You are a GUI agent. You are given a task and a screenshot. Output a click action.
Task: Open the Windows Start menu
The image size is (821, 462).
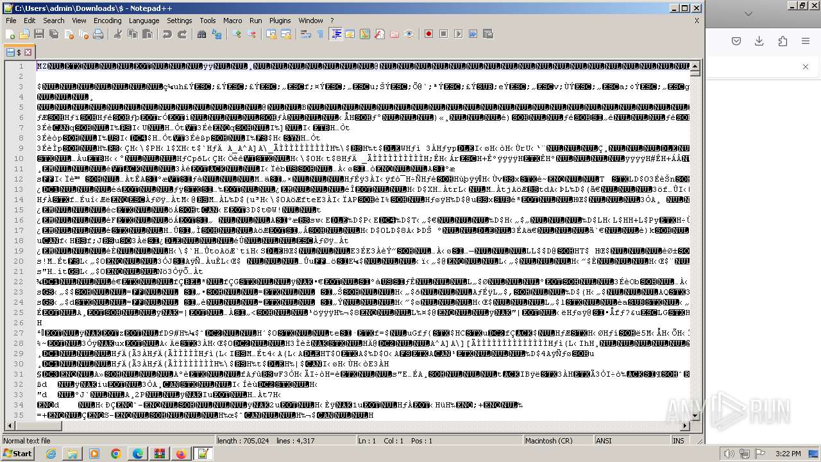pyautogui.click(x=17, y=454)
